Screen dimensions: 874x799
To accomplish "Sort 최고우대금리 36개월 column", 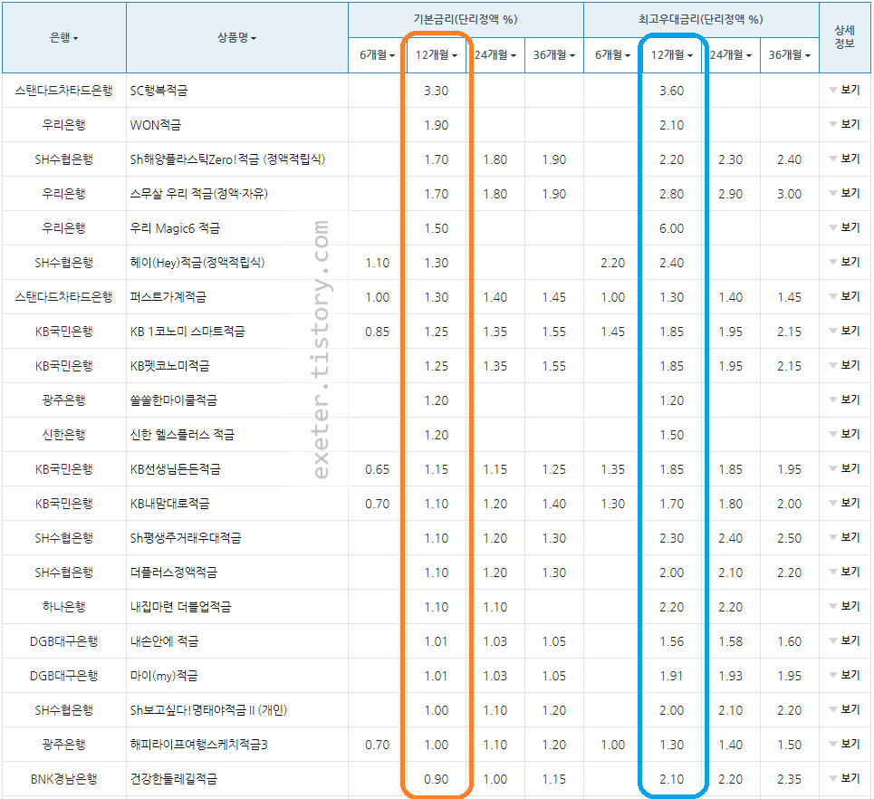I will coord(789,54).
